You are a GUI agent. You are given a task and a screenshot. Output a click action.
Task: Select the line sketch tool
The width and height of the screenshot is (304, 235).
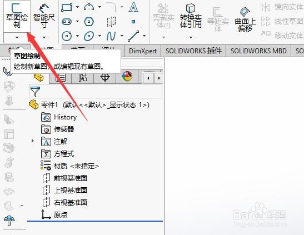(x=133, y=36)
